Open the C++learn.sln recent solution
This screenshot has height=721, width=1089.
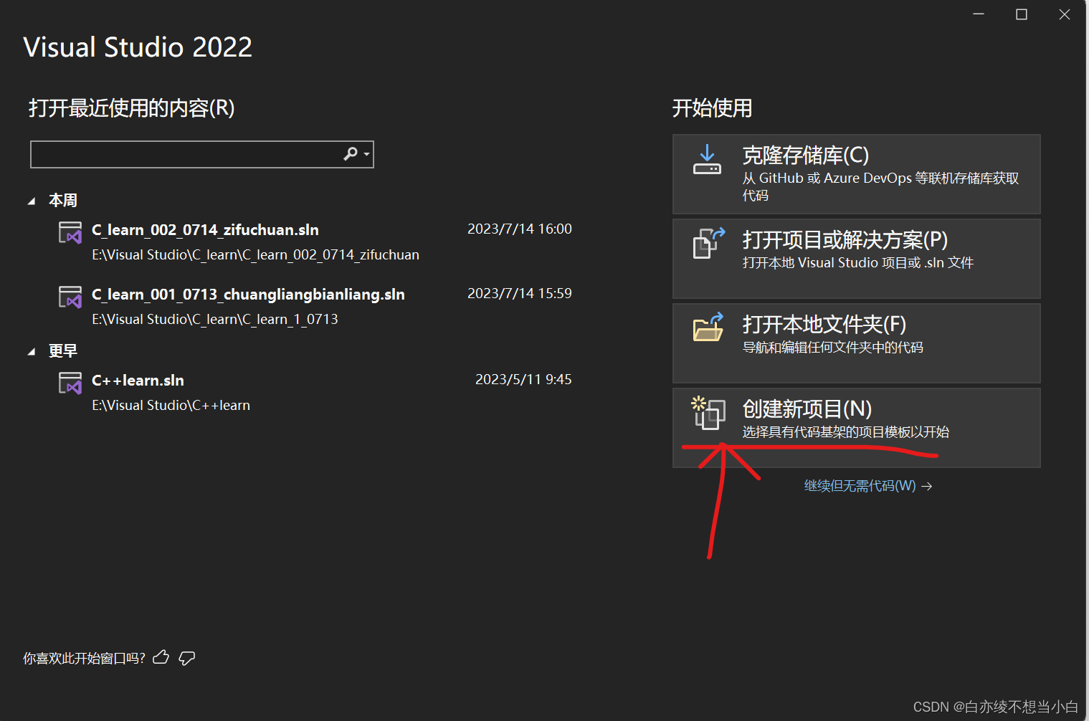[138, 380]
